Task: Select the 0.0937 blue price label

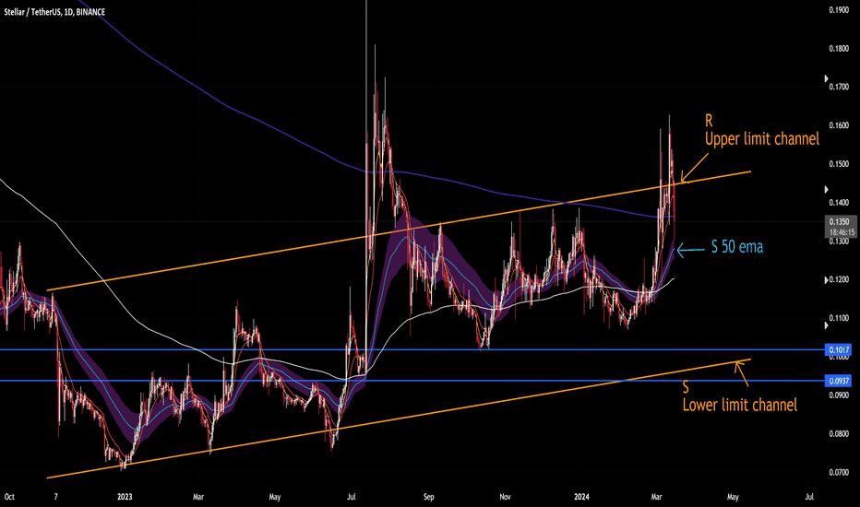Action: pyautogui.click(x=839, y=381)
